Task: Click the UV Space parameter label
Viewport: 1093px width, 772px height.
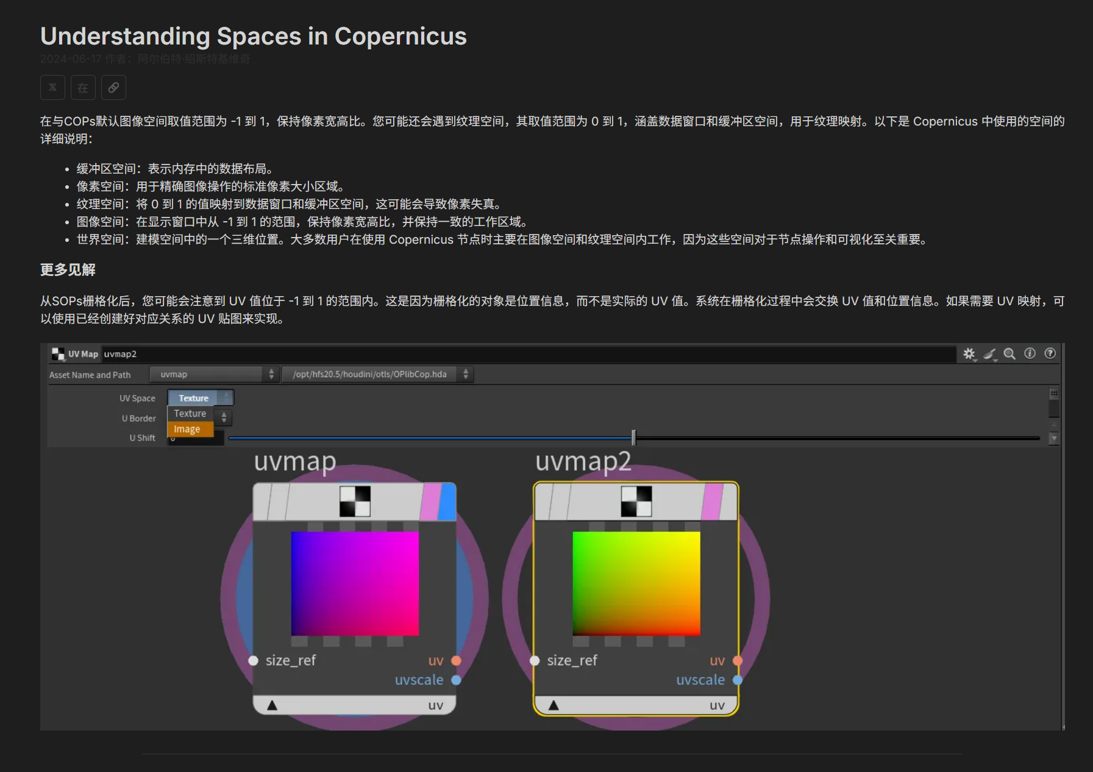Action: (x=137, y=398)
